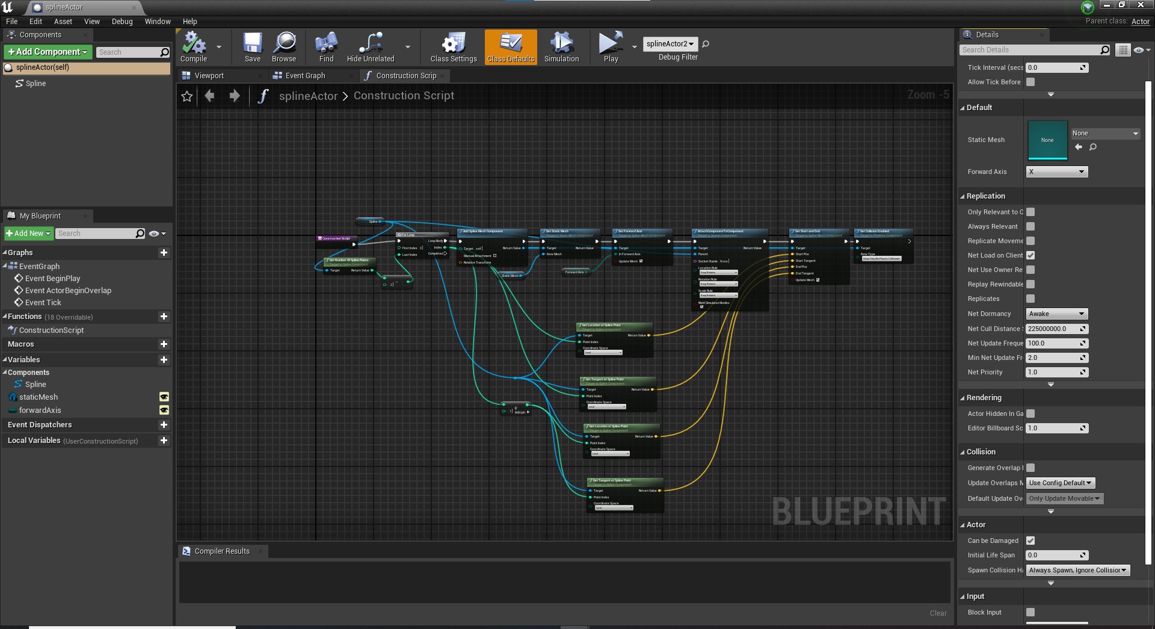Play the level in editor
The height and width of the screenshot is (629, 1155).
[611, 47]
